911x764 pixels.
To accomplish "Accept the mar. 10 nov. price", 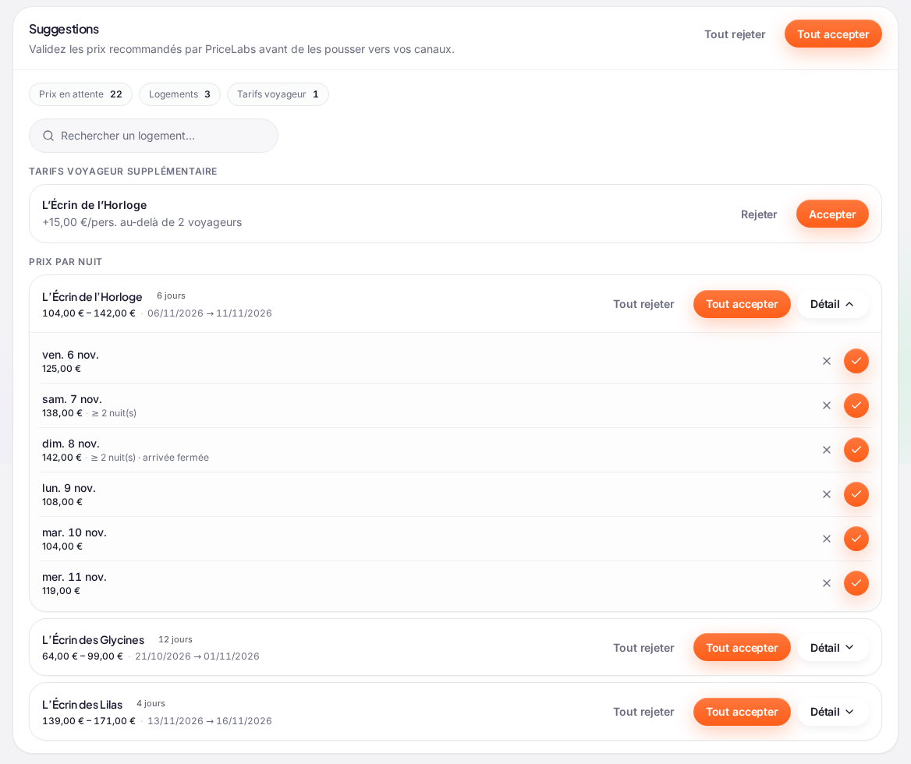I will [856, 539].
